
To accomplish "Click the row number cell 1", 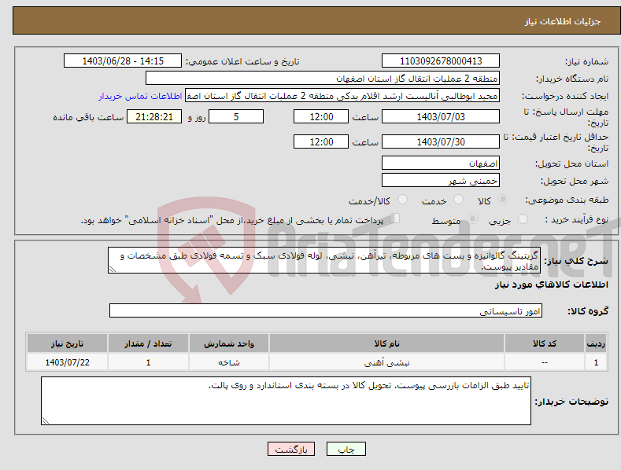I will tap(596, 362).
